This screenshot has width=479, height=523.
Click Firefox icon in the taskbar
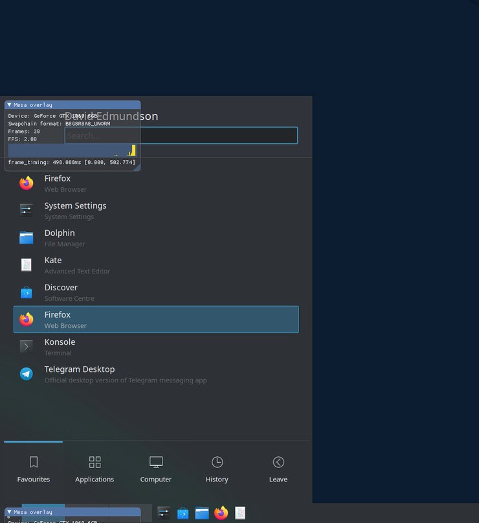click(x=221, y=513)
